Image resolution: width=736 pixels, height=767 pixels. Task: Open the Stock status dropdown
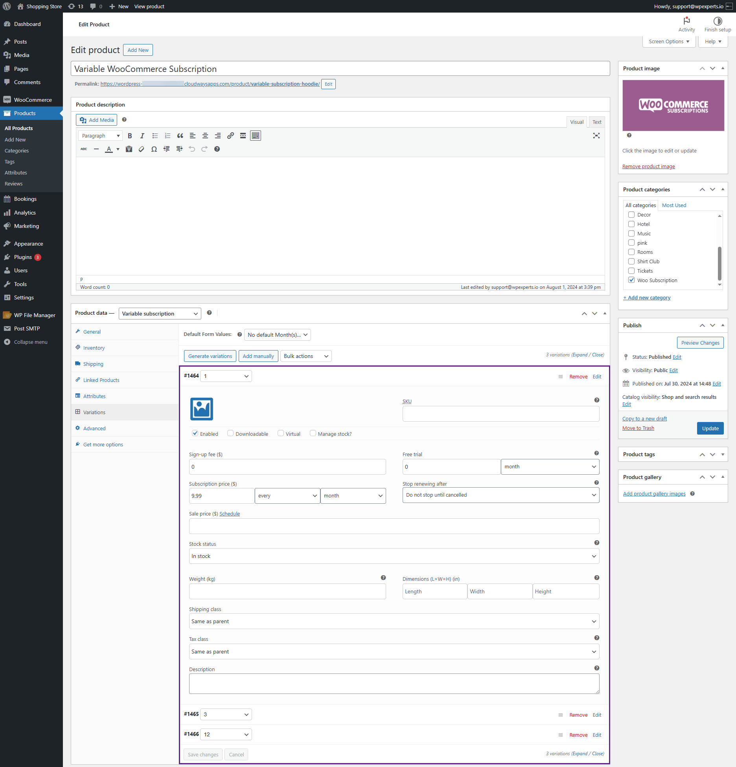[394, 556]
